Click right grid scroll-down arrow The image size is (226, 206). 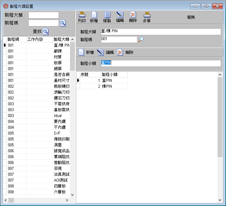click(x=220, y=200)
